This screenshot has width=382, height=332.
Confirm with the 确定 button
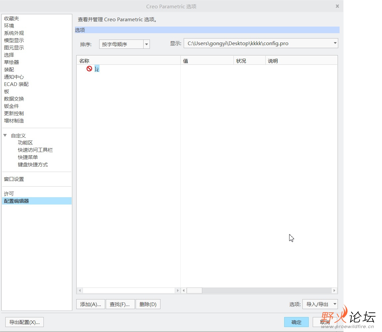click(296, 322)
